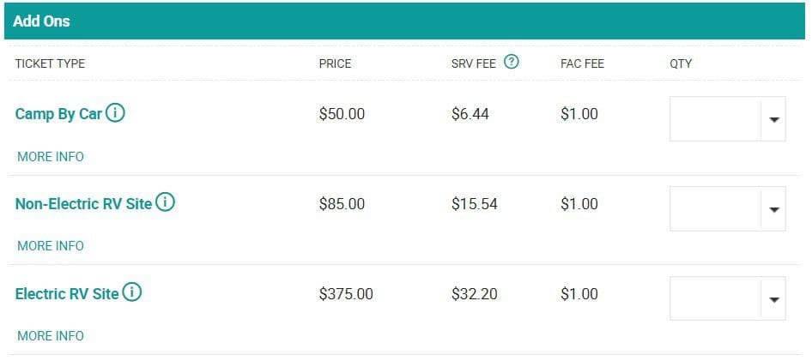The image size is (812, 361).
Task: Select the QTY column header
Action: pos(681,63)
